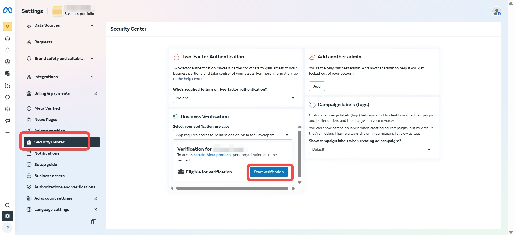514x235 pixels.
Task: Open two-factor requirement dropdown showing No one
Action: point(235,98)
